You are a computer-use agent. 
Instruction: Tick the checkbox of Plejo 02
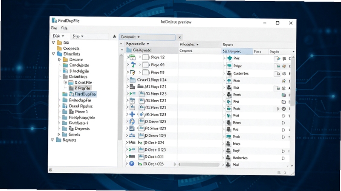[145, 57]
